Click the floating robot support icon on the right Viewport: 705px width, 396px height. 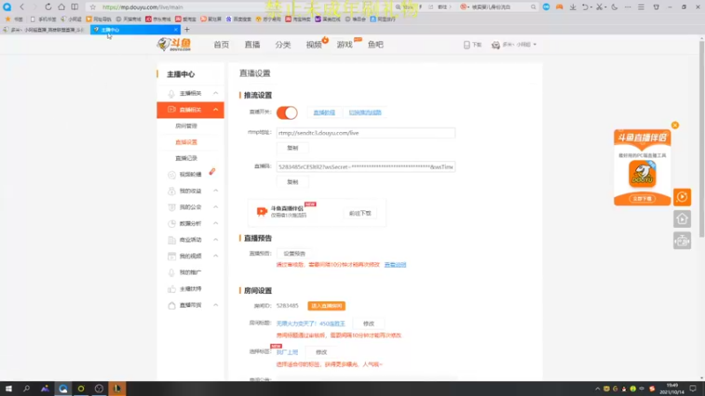[x=682, y=240]
